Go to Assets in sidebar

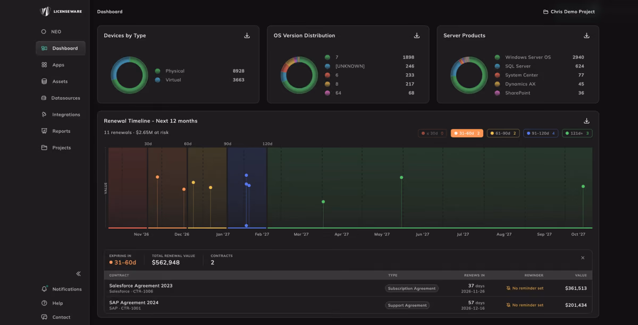[x=61, y=81]
